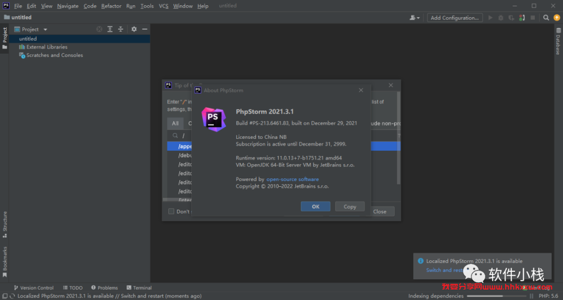The height and width of the screenshot is (300, 563).
Task: Click Switch and restart link
Action: click(x=444, y=270)
